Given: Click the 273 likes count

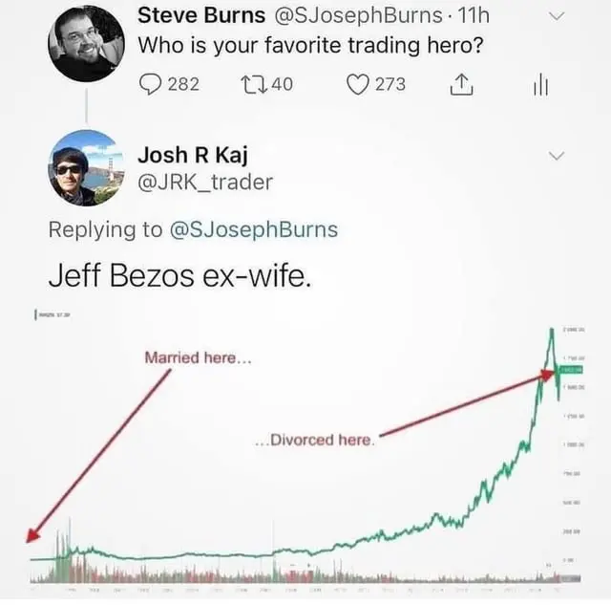Looking at the screenshot, I should click(x=390, y=84).
